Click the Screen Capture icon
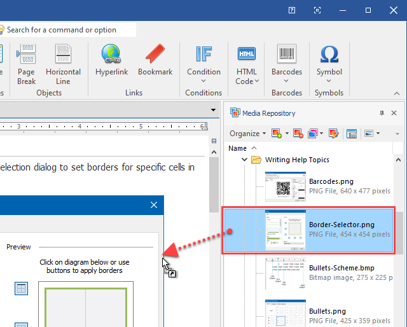The width and height of the screenshot is (407, 327). click(x=352, y=134)
